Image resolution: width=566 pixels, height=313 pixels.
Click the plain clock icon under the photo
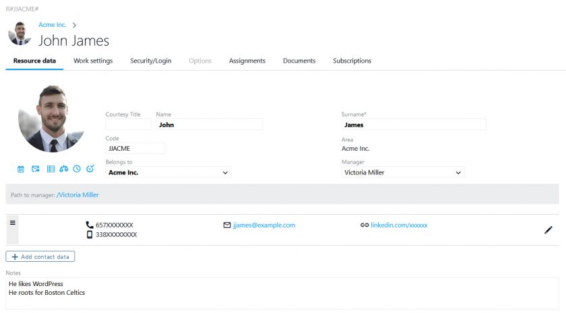(77, 169)
